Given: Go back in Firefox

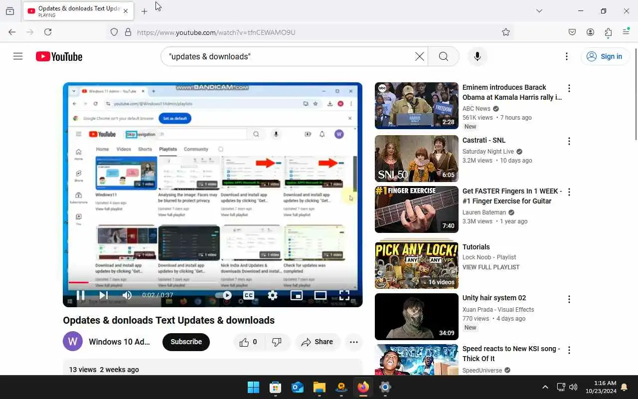Looking at the screenshot, I should [12, 32].
